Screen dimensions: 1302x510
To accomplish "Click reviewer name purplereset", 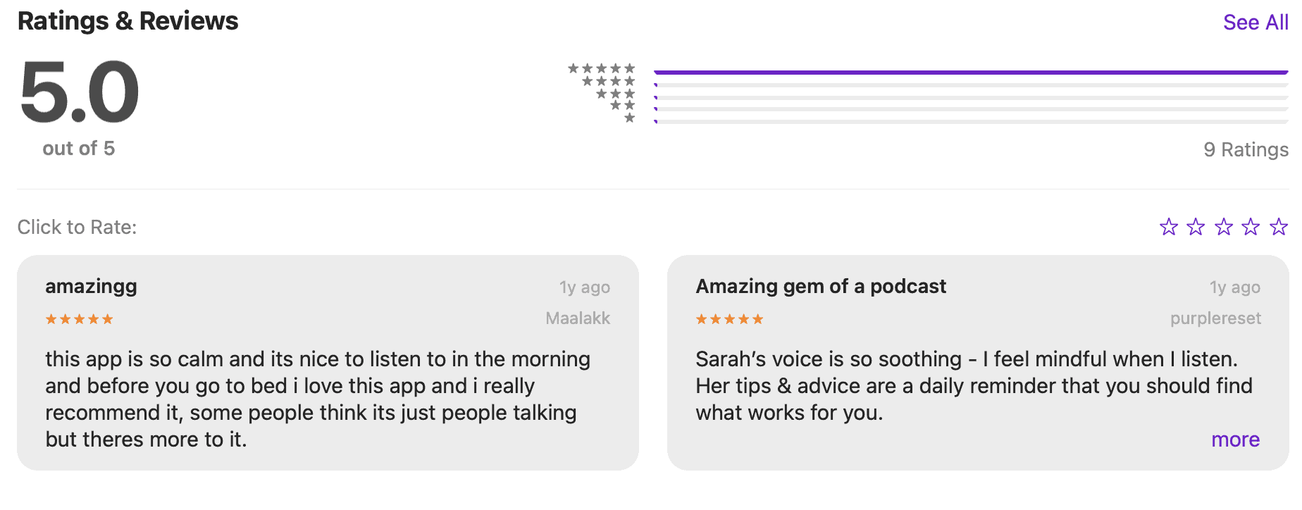I will pyautogui.click(x=1215, y=318).
